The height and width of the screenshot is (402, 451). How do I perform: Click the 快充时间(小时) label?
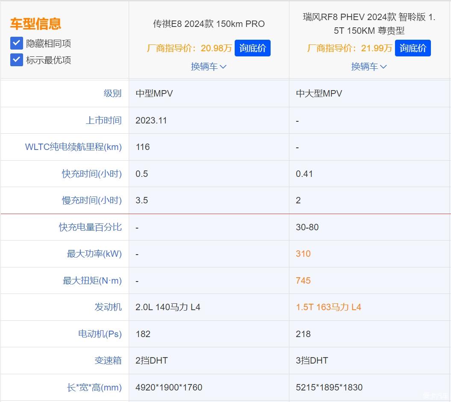[92, 174]
